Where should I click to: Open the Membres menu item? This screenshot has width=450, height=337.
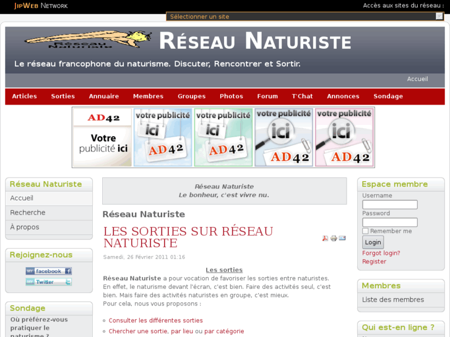tap(149, 96)
